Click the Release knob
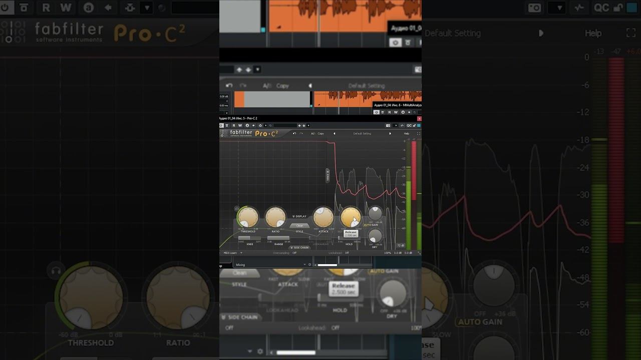The width and height of the screenshot is (641, 360). tap(351, 216)
